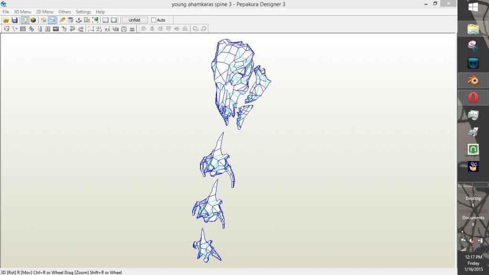The width and height of the screenshot is (489, 275).
Task: Expand the Desktop toolbar chevron
Action: (473, 205)
